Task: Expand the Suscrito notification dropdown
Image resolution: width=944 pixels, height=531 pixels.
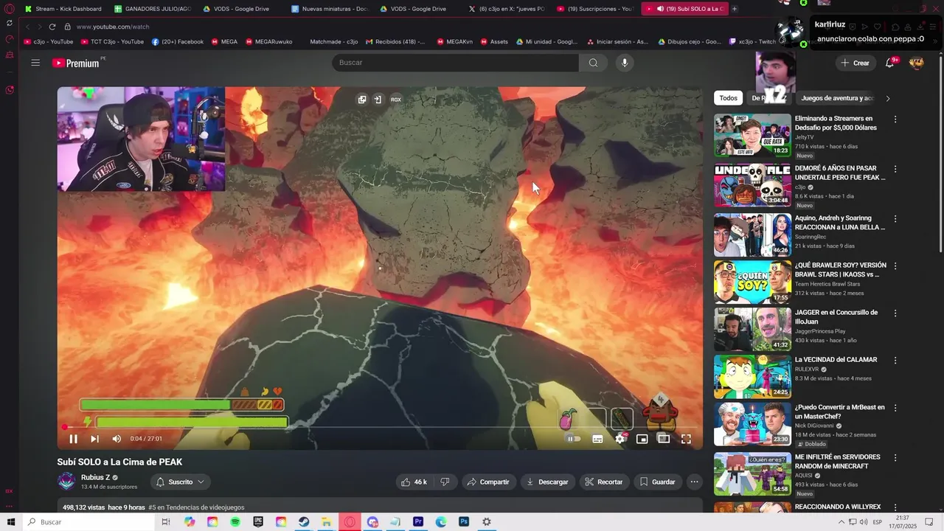Action: click(x=181, y=482)
